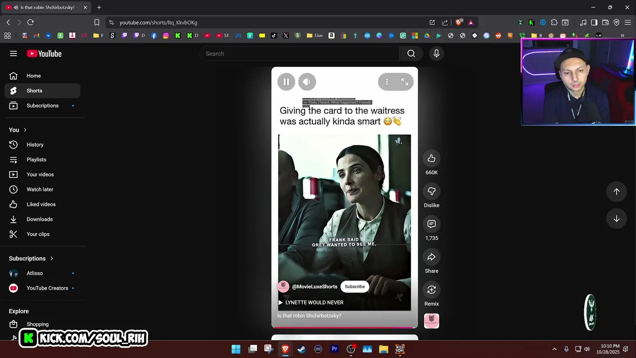
Task: Open the Short's three-dot more menu
Action: 387,82
